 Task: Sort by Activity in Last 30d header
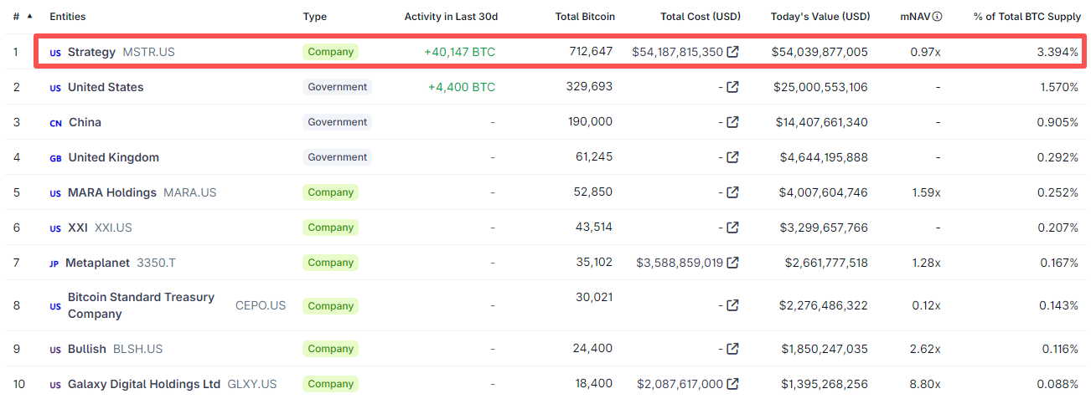(x=451, y=17)
